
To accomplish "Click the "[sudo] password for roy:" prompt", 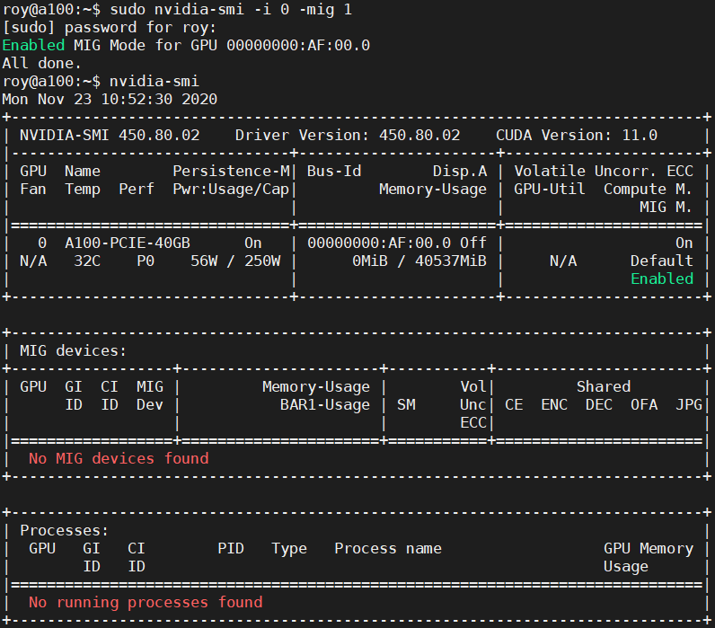I will [x=110, y=27].
